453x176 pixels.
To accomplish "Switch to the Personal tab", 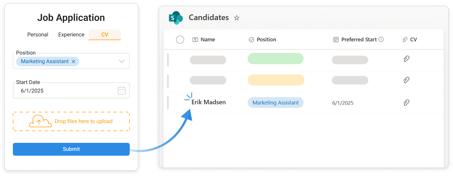I will [x=38, y=35].
